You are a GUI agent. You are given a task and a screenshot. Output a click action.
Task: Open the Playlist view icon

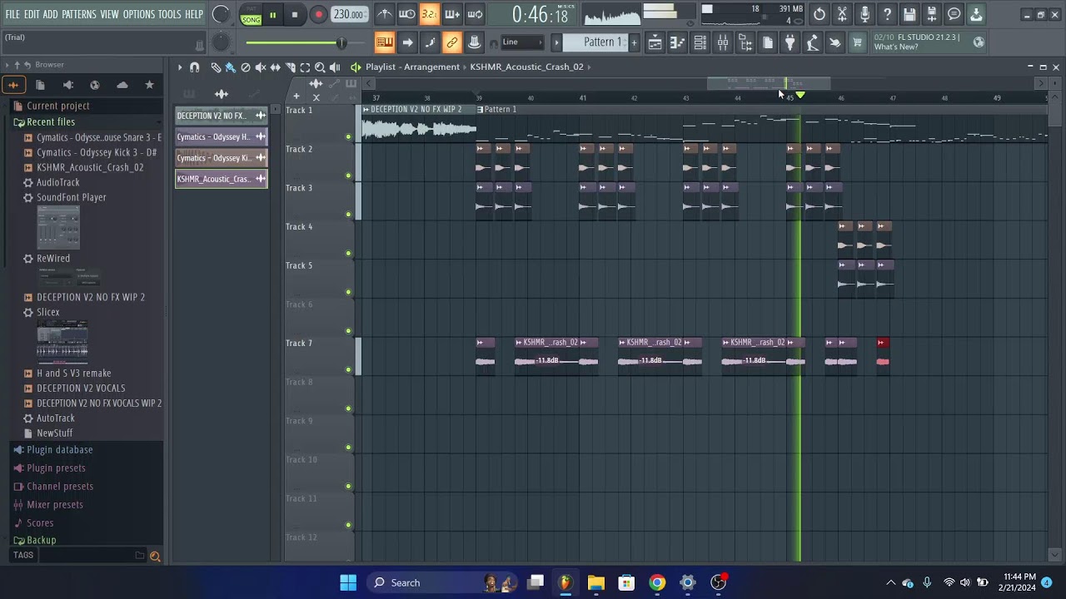click(655, 43)
